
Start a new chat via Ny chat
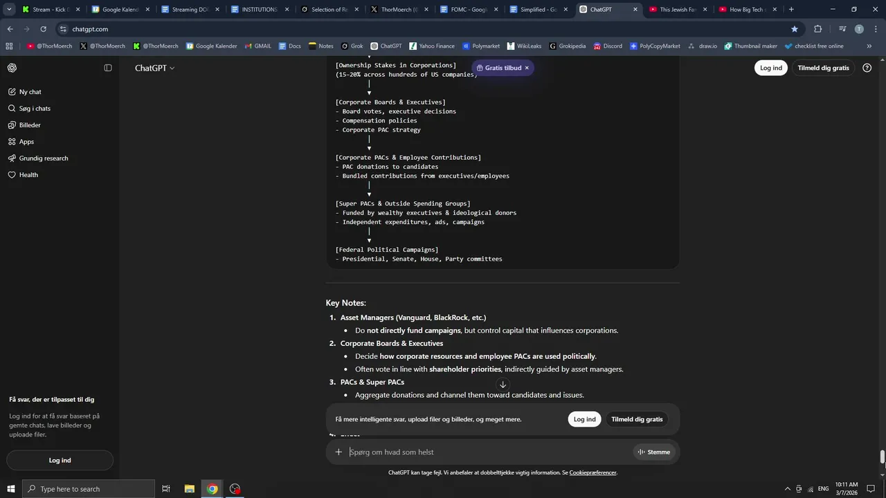coord(60,92)
